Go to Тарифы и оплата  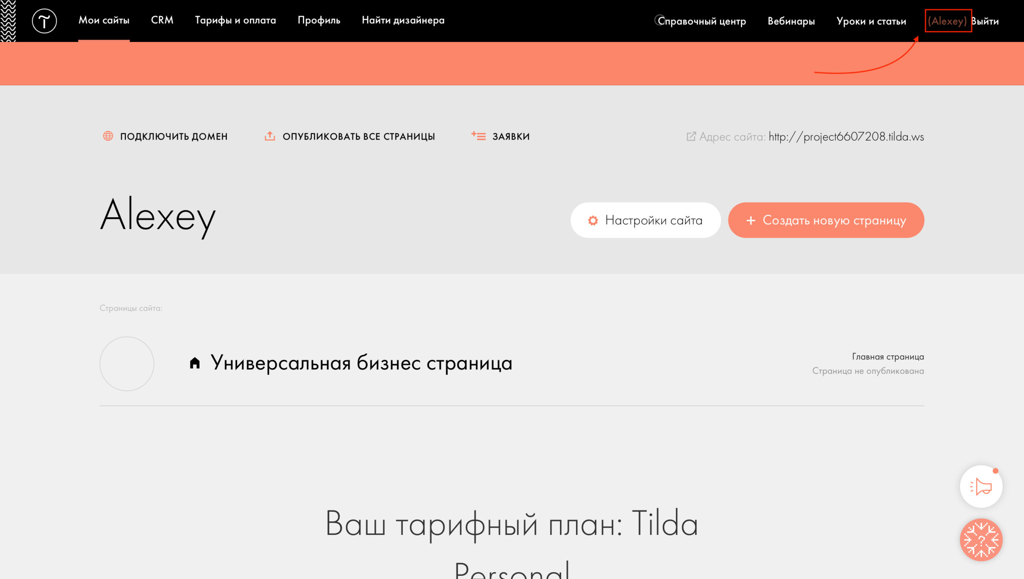click(235, 20)
